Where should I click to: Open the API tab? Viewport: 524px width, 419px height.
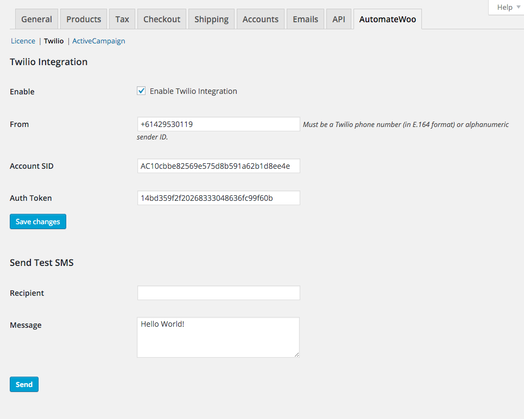[338, 19]
